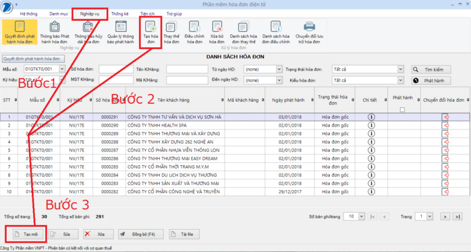Toggle the Phát hành column header checkbox
The height and width of the screenshot is (252, 471).
pyautogui.click(x=402, y=110)
